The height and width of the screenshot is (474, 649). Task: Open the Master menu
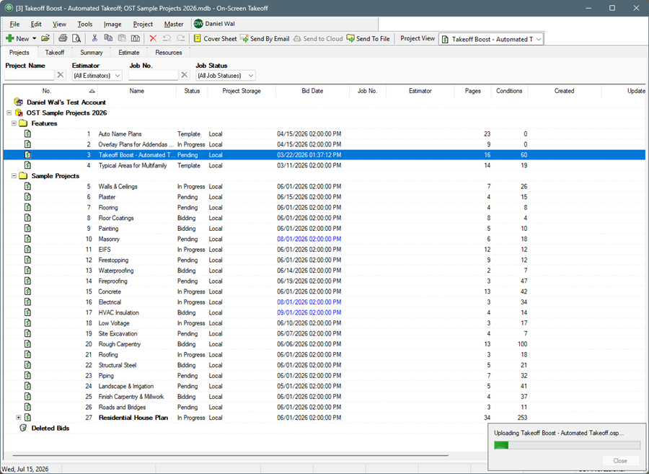point(174,24)
